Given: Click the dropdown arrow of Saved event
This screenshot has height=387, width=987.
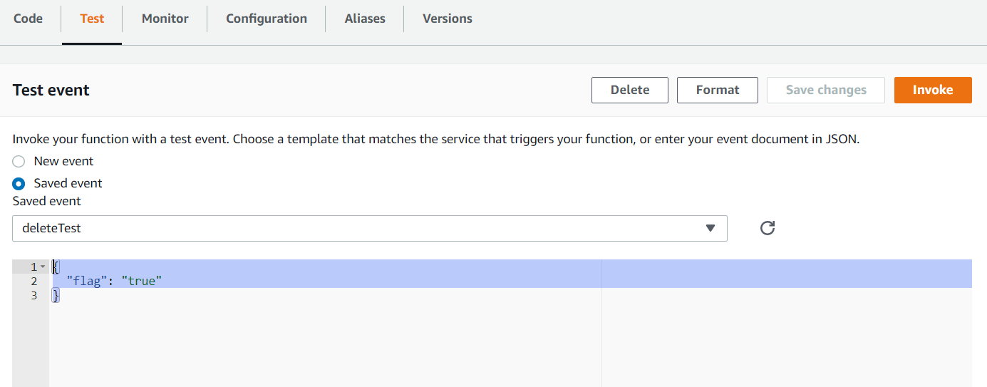Looking at the screenshot, I should pyautogui.click(x=710, y=228).
